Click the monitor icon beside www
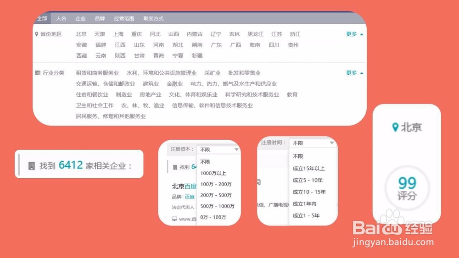 click(174, 219)
